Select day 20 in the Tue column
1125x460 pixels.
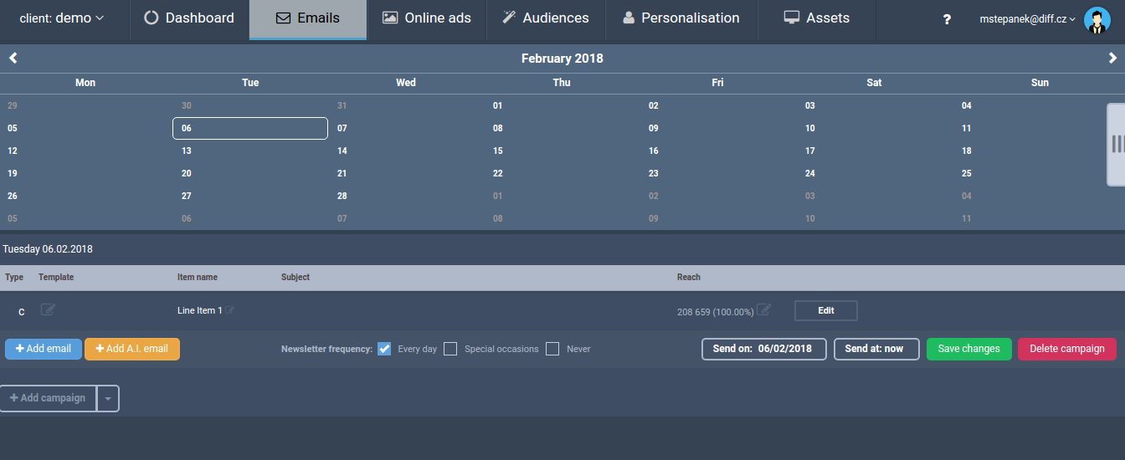[x=187, y=173]
